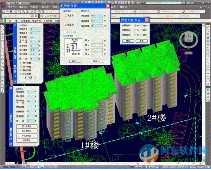211x169 pixels.
Task: Click the 窗户宽度 input field showing 1.8
Action: 34,50
